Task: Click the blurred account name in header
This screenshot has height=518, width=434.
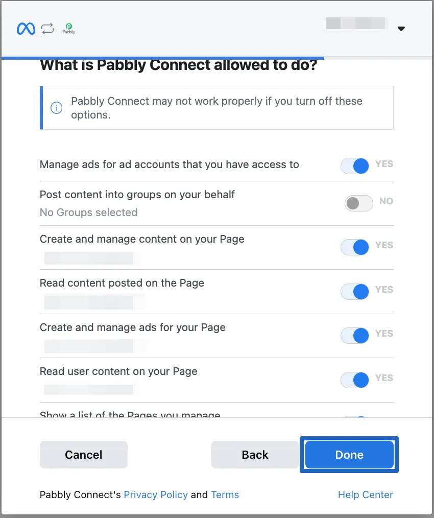Action: tap(355, 23)
